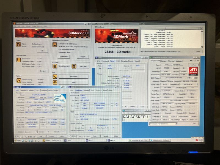Image resolution: width=220 pixels, height=165 pixels.
Task: Click the GPU-Z Name field
Action: point(174,65)
